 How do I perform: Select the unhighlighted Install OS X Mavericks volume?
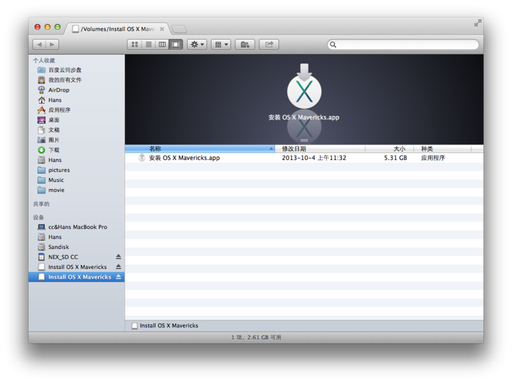tap(77, 267)
